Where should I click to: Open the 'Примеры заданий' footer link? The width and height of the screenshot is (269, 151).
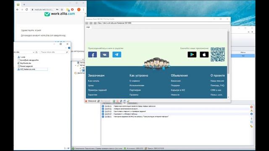97,90
